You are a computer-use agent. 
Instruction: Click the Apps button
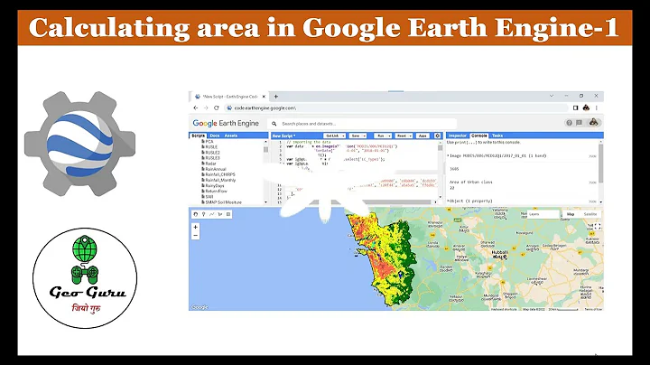coord(422,136)
